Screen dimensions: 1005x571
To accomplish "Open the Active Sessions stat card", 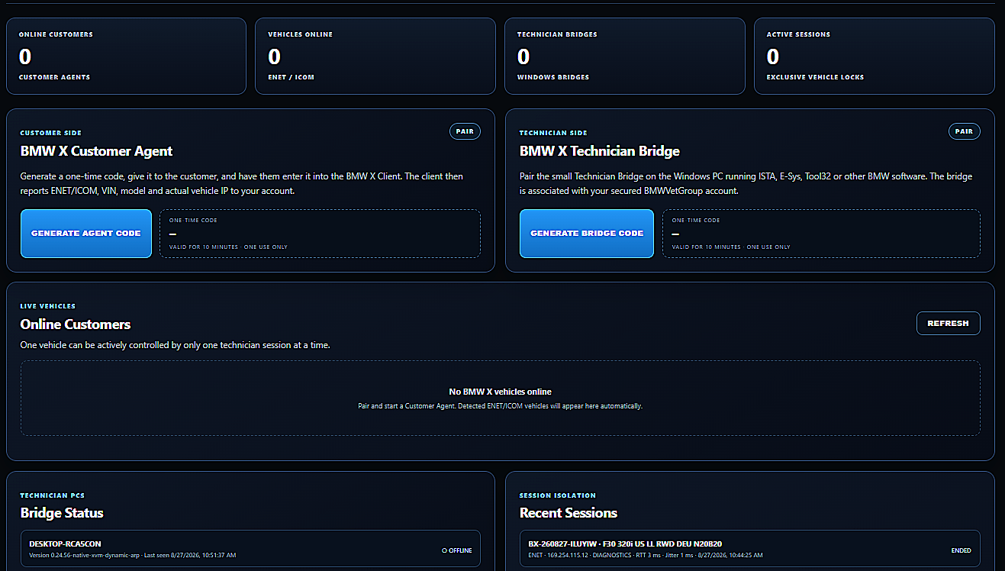I will (874, 56).
